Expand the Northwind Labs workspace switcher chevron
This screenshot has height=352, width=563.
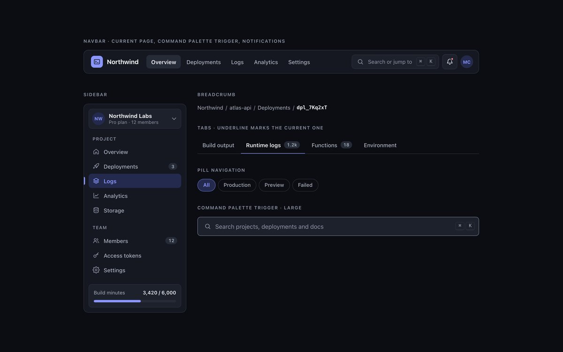(x=174, y=119)
